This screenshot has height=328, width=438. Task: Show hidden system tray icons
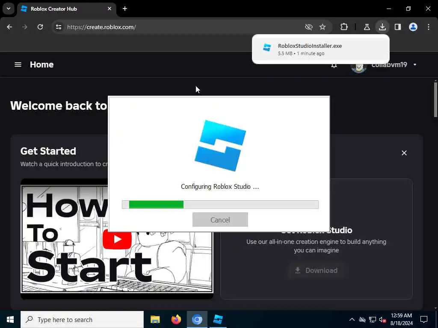click(352, 319)
